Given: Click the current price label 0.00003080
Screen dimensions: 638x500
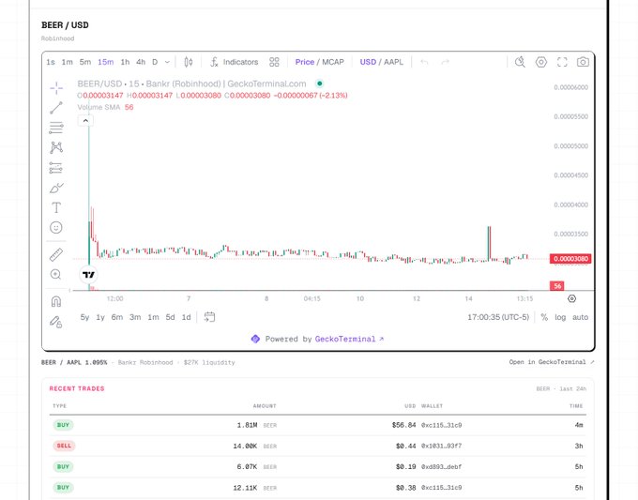Looking at the screenshot, I should (570, 259).
